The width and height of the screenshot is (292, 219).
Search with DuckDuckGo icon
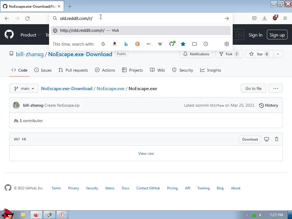tap(137, 44)
